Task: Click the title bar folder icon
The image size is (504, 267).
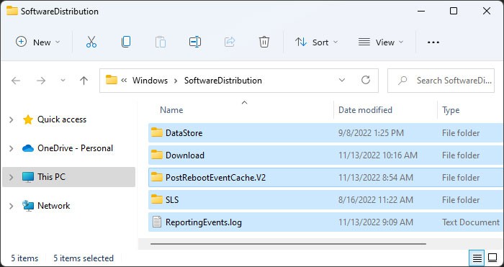Action: [x=12, y=11]
